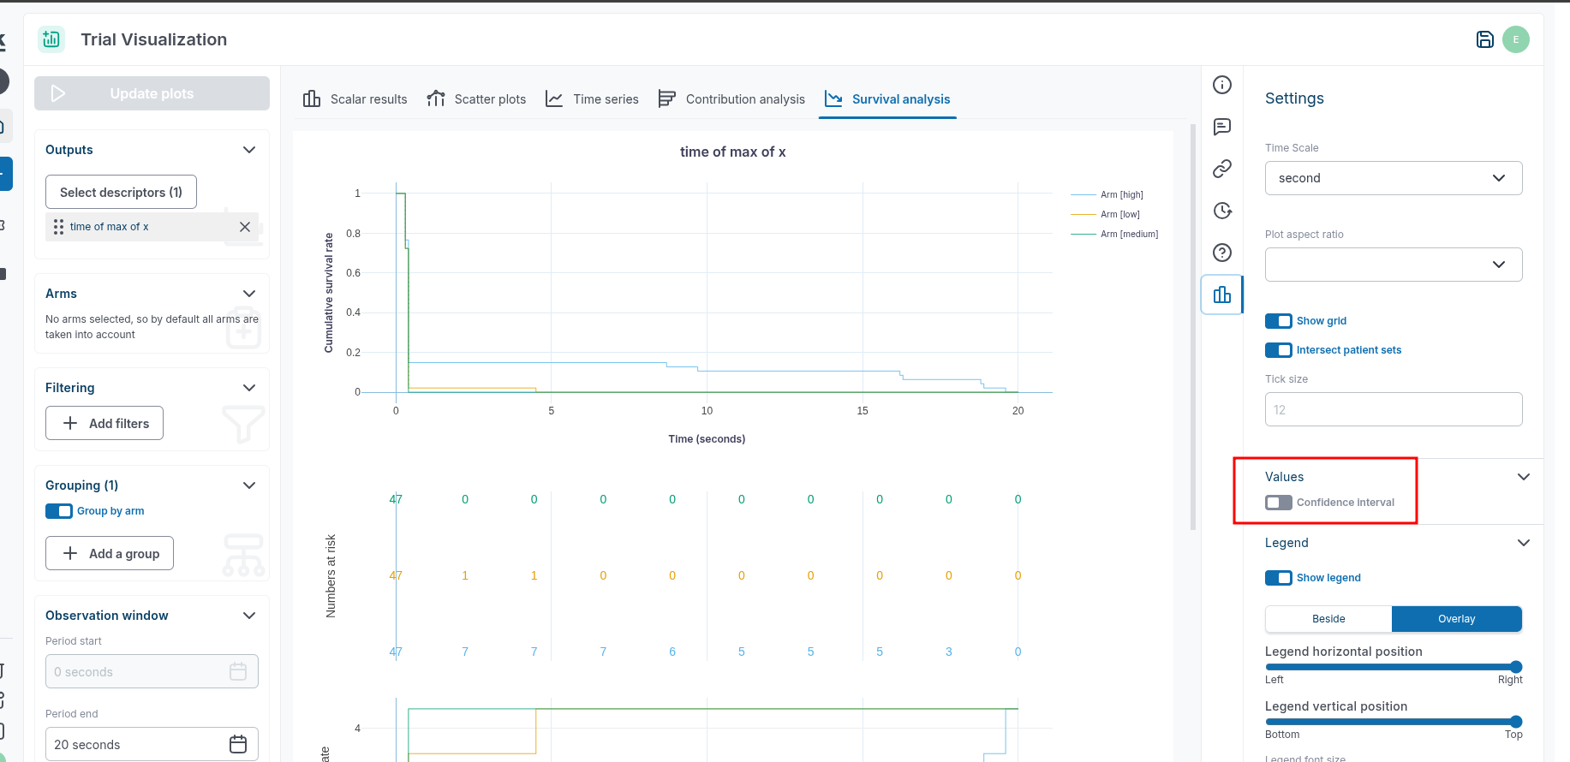The width and height of the screenshot is (1570, 762).
Task: Open the info panel icon
Action: 1222,85
